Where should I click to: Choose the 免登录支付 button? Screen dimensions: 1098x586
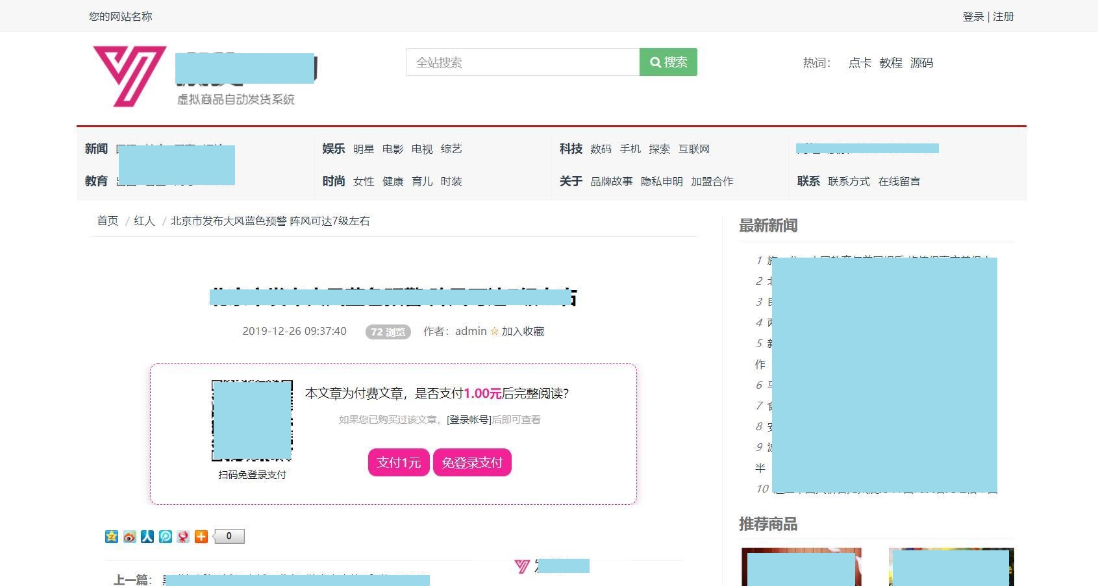(472, 463)
